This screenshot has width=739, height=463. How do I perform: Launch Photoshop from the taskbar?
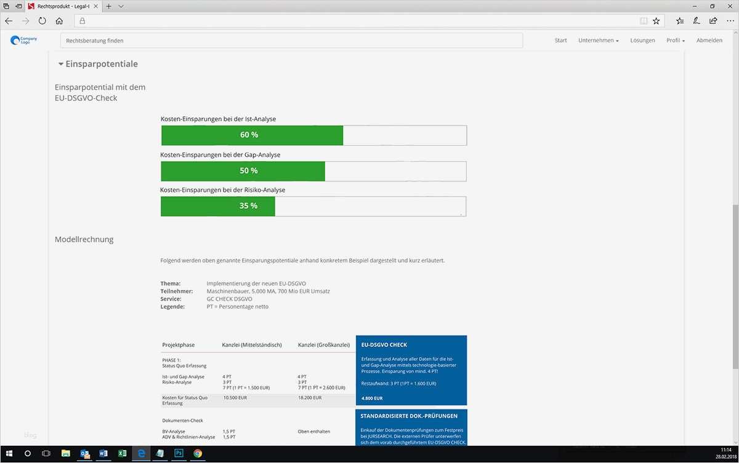(x=179, y=453)
